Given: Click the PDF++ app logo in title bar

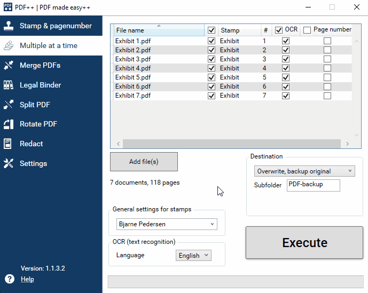Looking at the screenshot, I should click(x=8, y=7).
